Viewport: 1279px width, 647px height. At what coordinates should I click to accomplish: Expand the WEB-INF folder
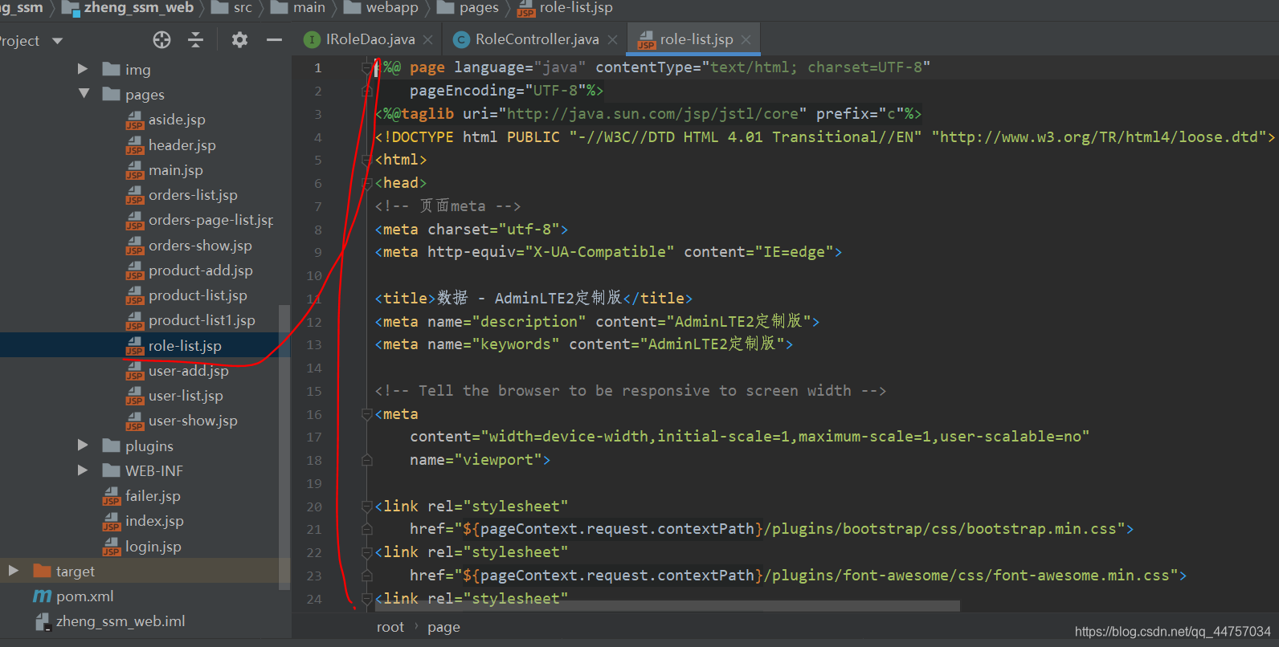pyautogui.click(x=83, y=470)
